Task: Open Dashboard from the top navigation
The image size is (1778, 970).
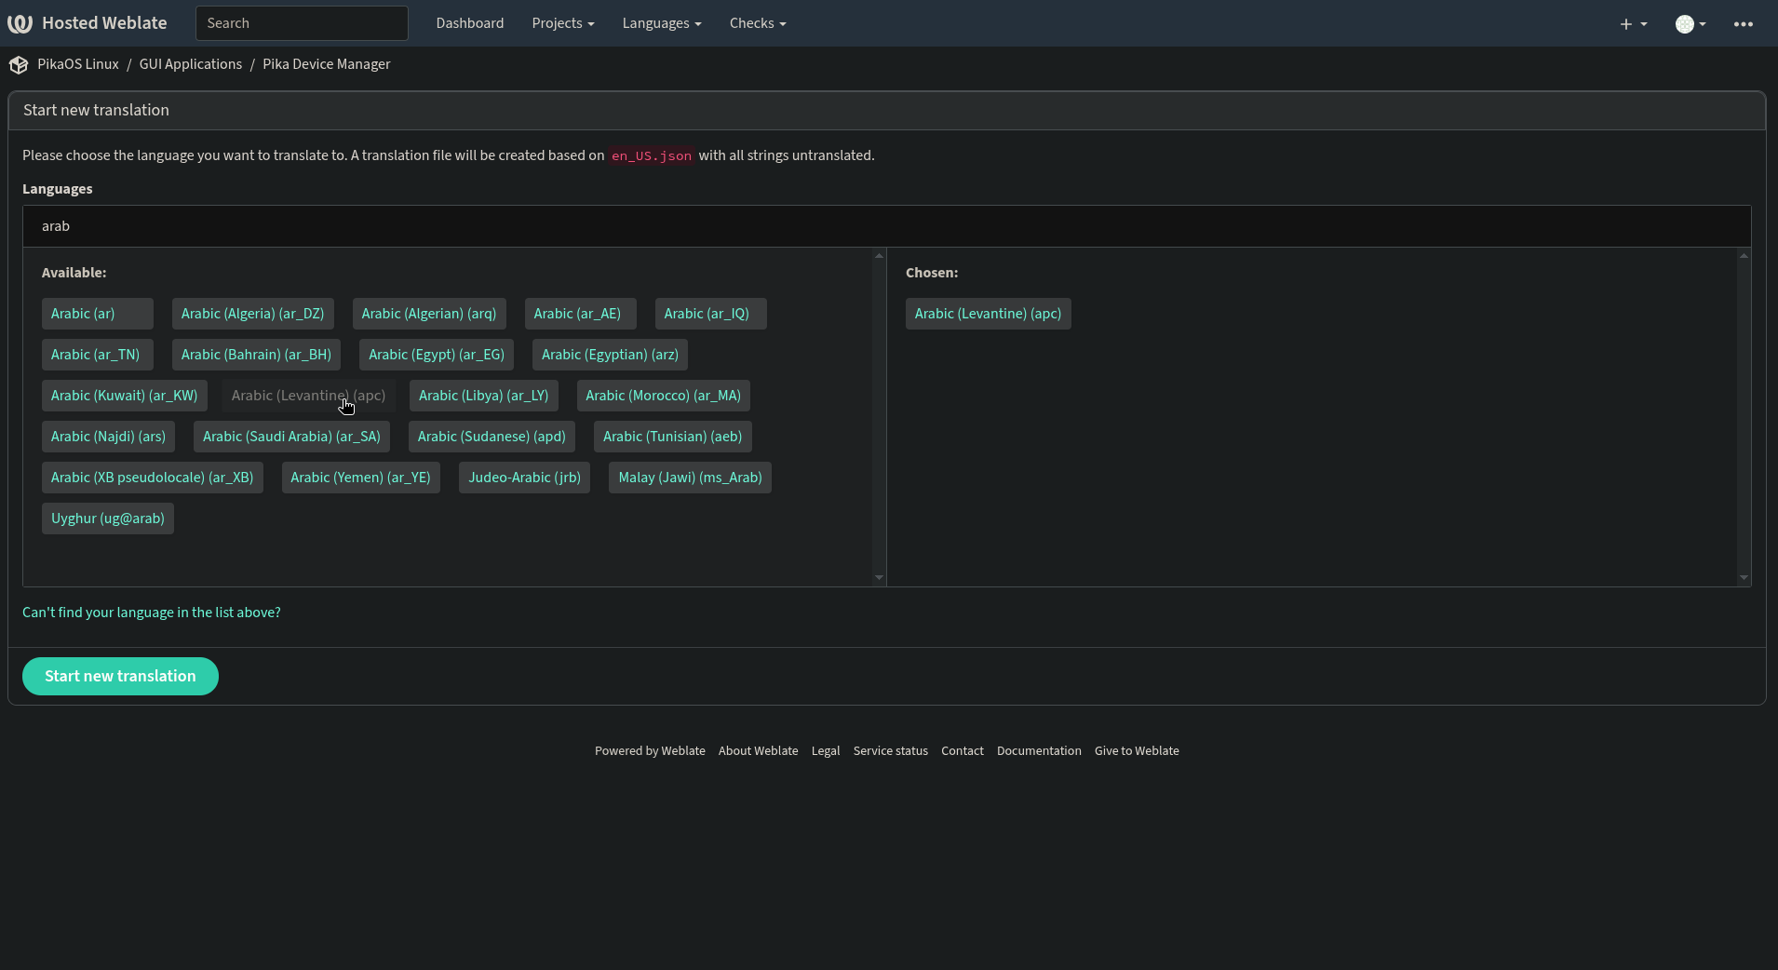Action: 470,23
